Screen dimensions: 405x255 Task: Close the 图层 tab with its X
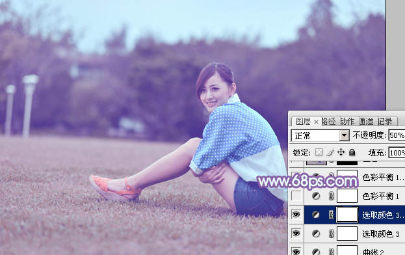pyautogui.click(x=316, y=122)
